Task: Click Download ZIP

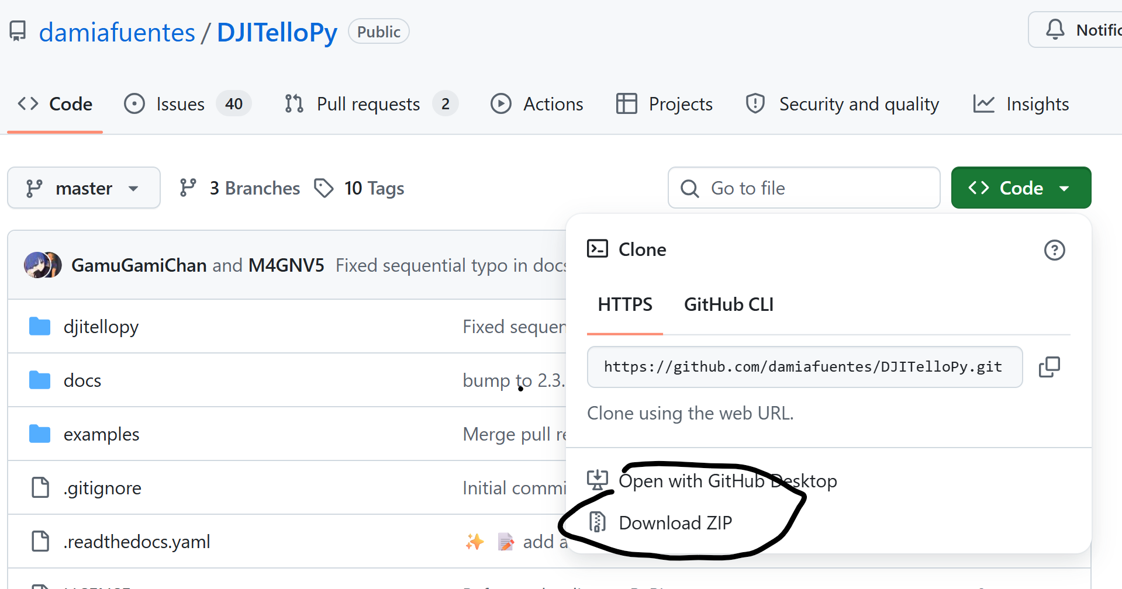Action: [660, 522]
